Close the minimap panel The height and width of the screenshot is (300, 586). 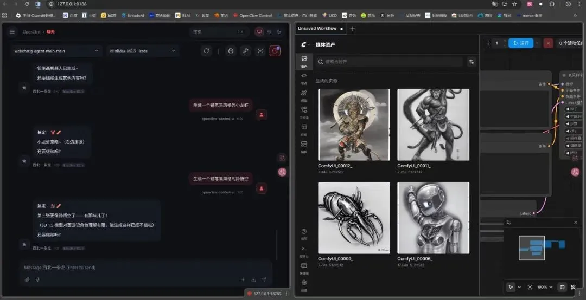[576, 223]
